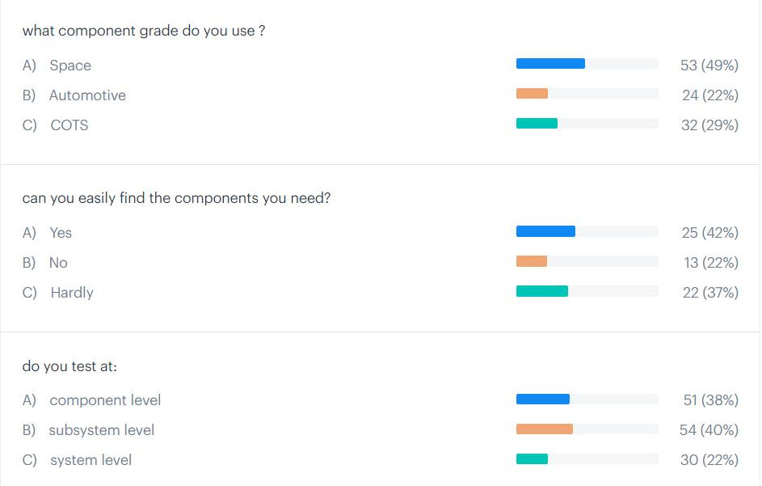
Task: Click the 'can you easily find the components' question
Action: point(176,198)
